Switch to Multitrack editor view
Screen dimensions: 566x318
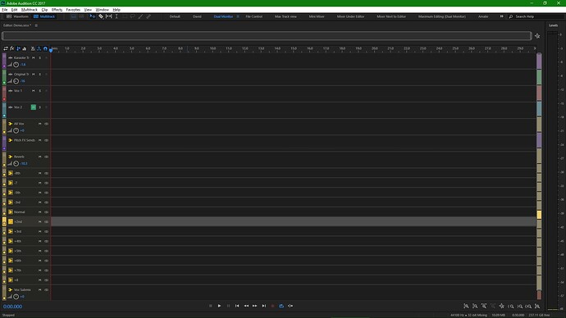click(x=44, y=16)
